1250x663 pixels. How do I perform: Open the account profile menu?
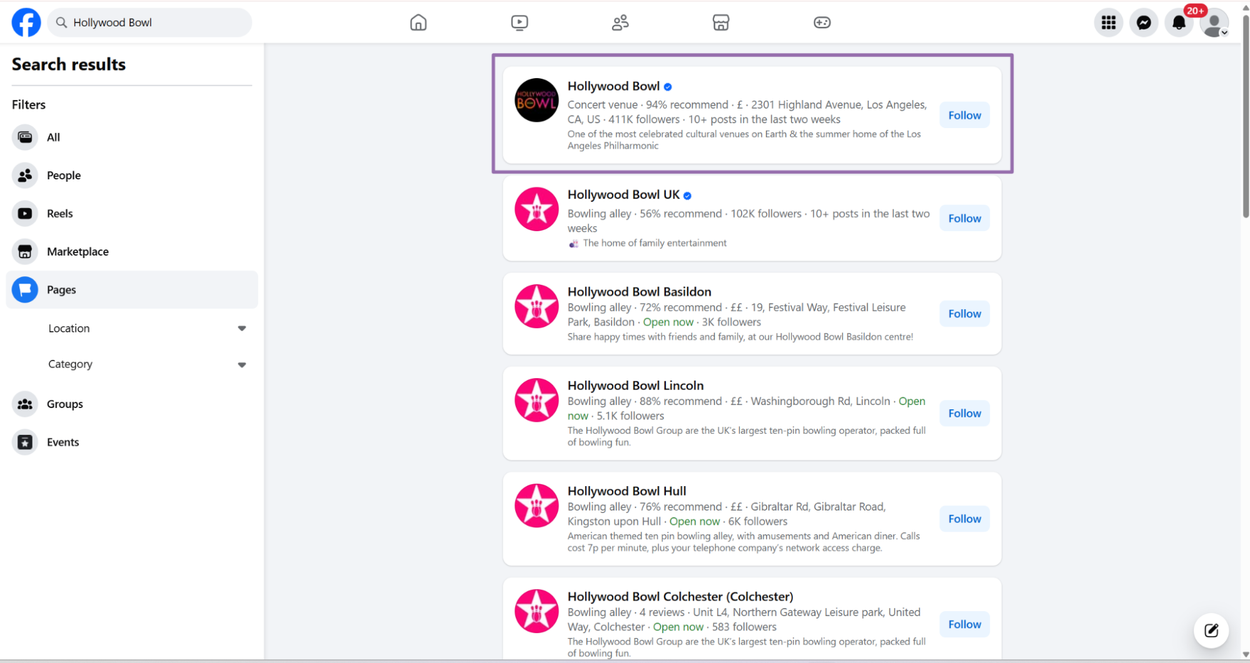(1214, 22)
